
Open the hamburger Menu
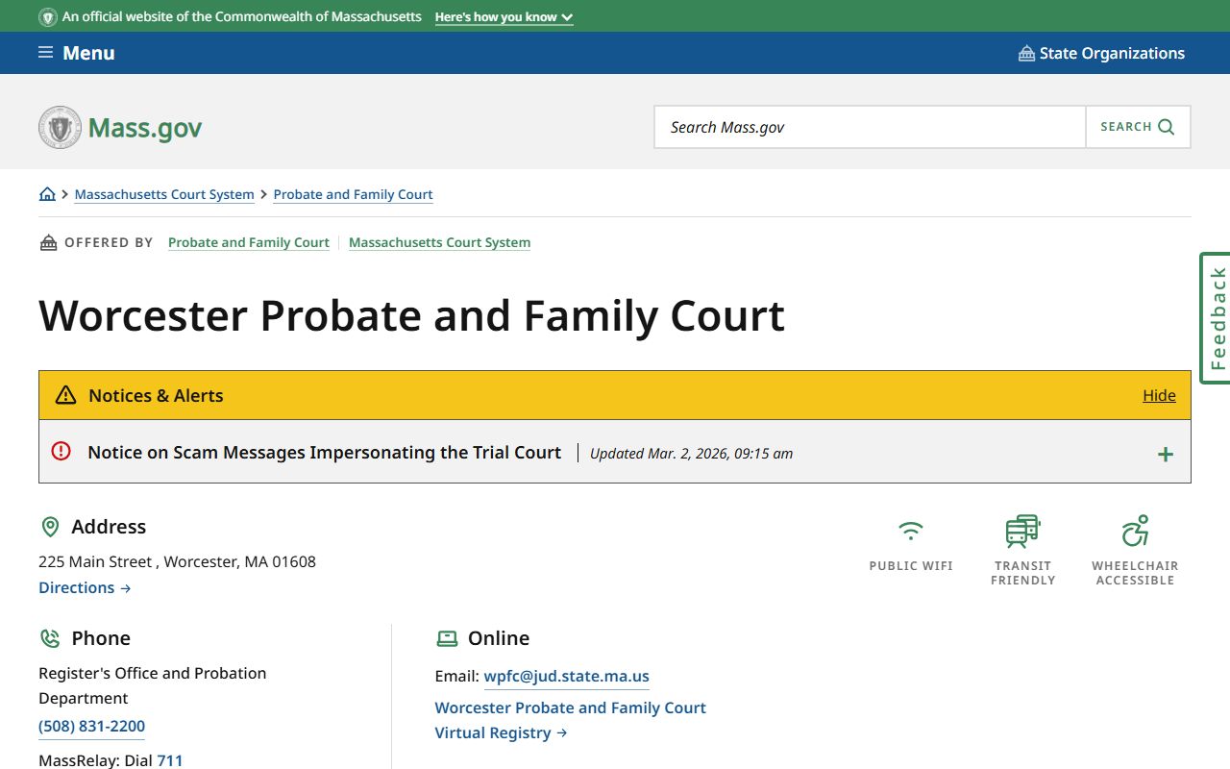[x=76, y=53]
